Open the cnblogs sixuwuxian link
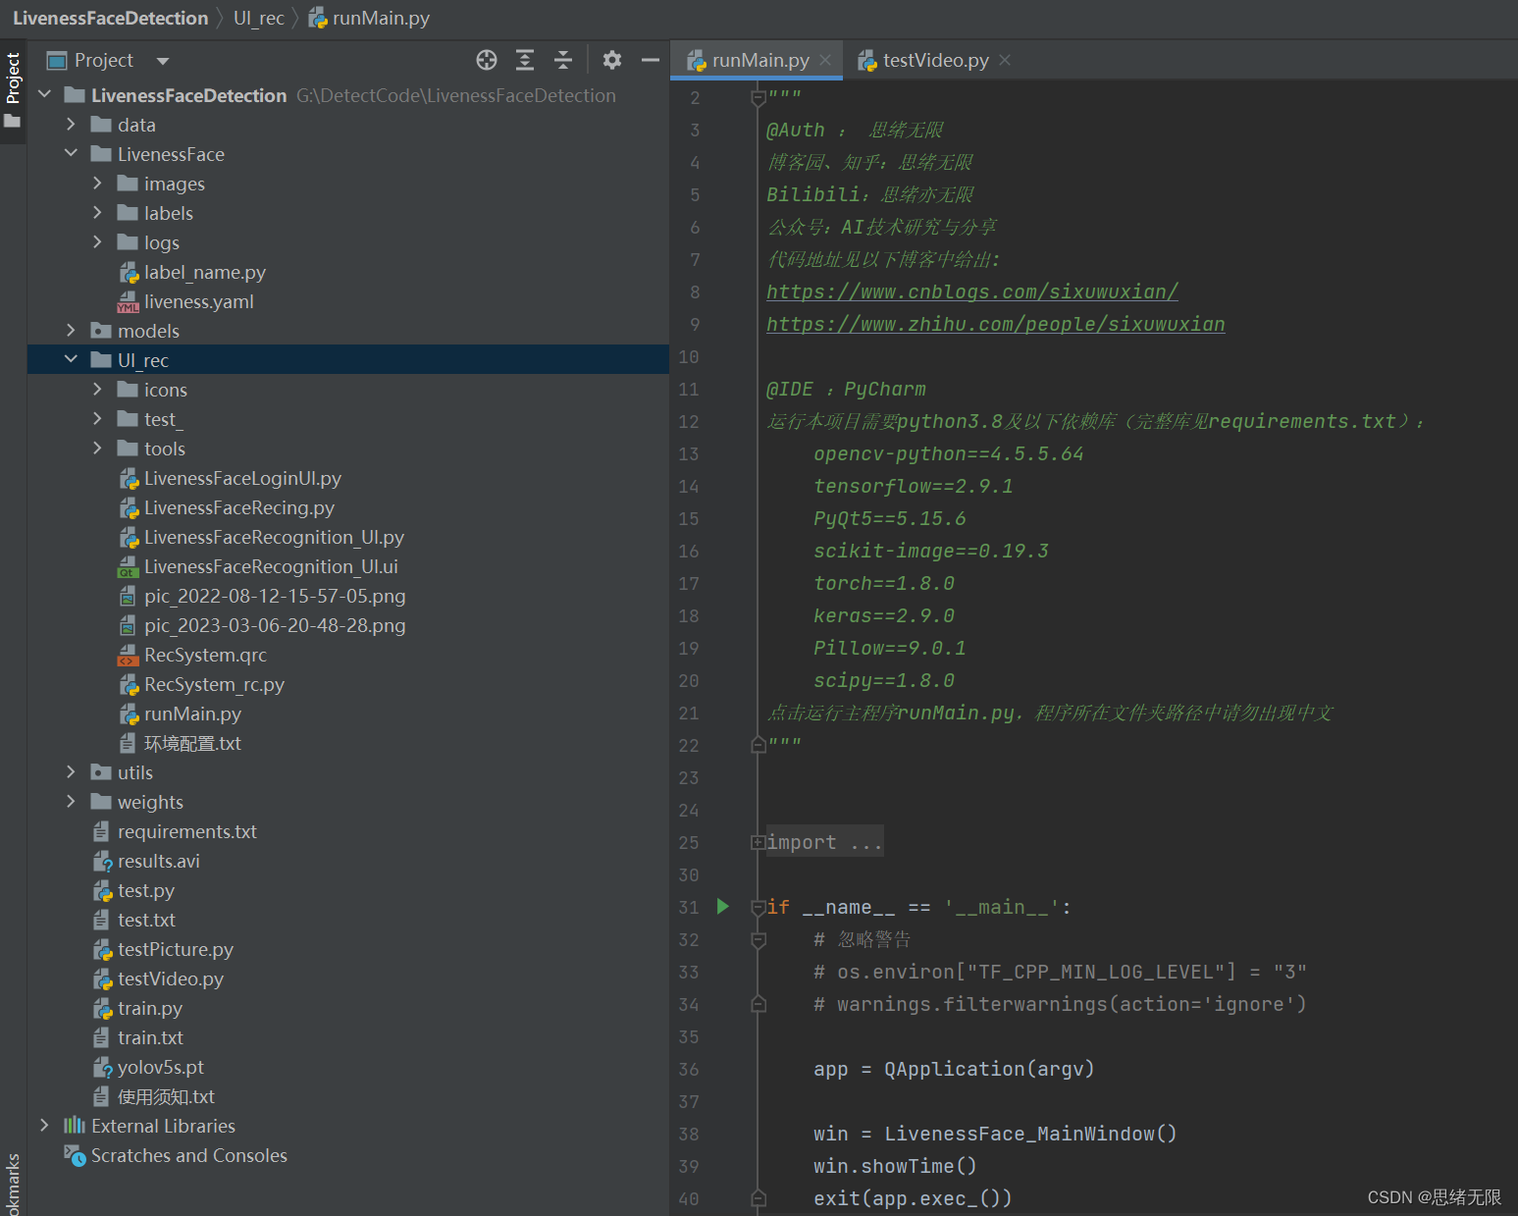Viewport: 1518px width, 1216px height. pos(972,291)
